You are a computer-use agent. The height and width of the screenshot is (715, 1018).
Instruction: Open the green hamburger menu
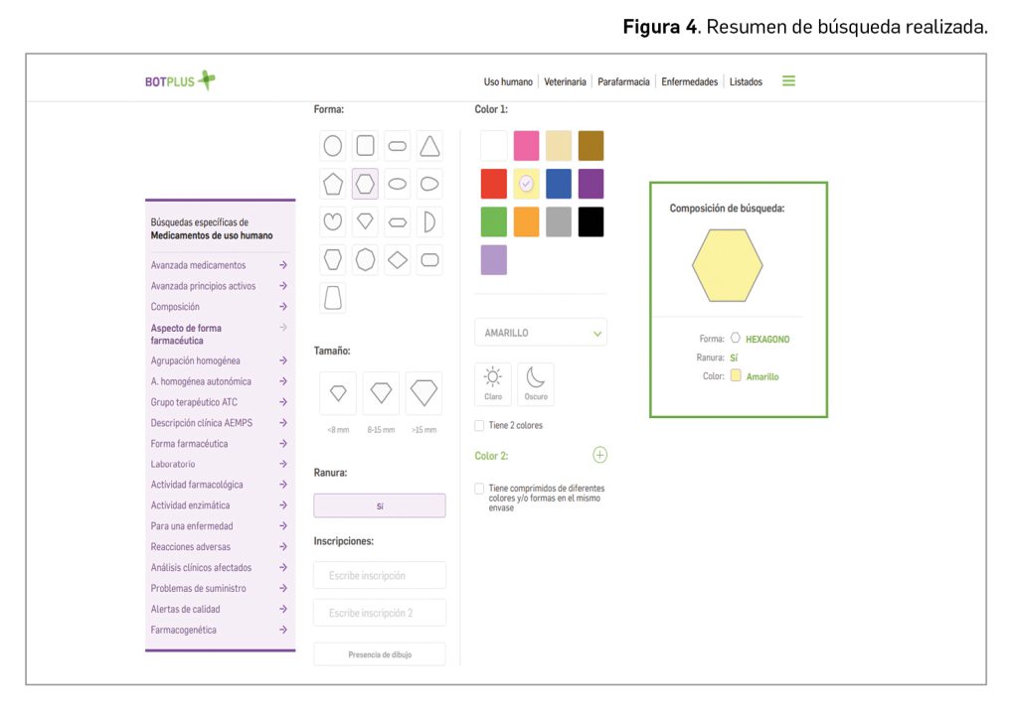point(788,81)
